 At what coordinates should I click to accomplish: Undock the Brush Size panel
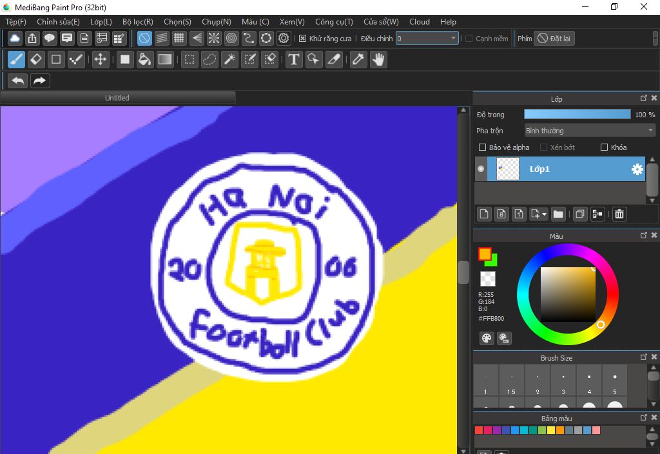(x=644, y=357)
